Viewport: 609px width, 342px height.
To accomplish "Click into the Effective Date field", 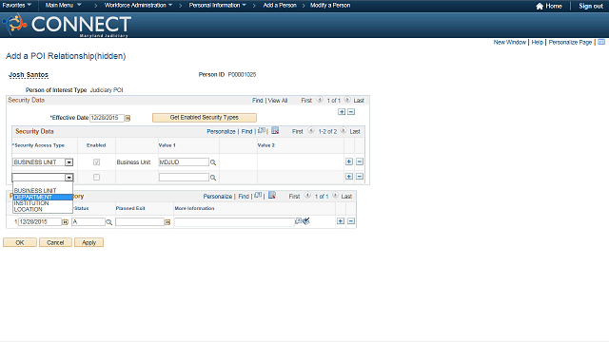I will pyautogui.click(x=107, y=118).
